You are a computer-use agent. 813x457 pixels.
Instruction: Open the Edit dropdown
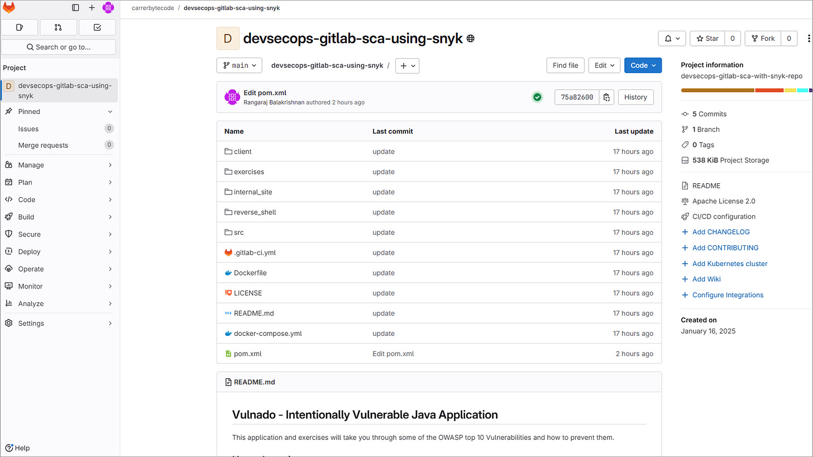(604, 65)
